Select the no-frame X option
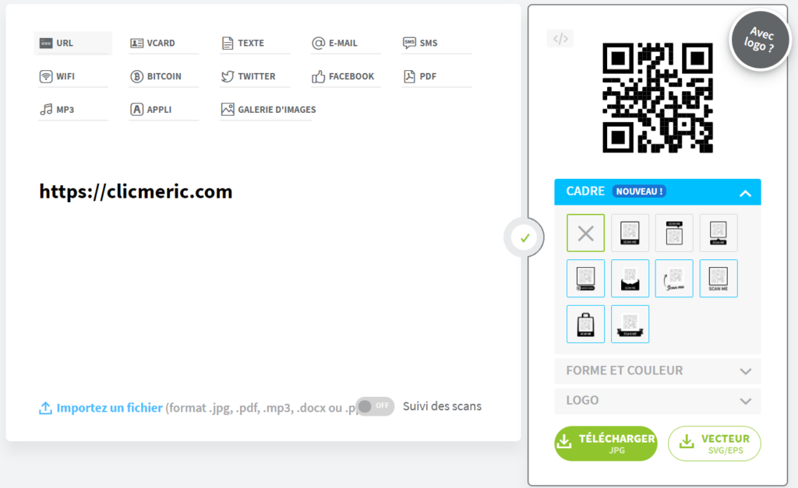Image resolution: width=798 pixels, height=488 pixels. tap(586, 233)
